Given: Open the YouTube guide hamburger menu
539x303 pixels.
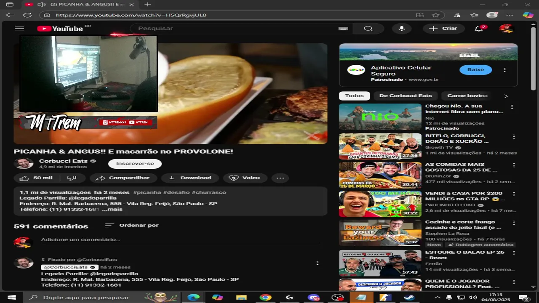Looking at the screenshot, I should tap(19, 29).
